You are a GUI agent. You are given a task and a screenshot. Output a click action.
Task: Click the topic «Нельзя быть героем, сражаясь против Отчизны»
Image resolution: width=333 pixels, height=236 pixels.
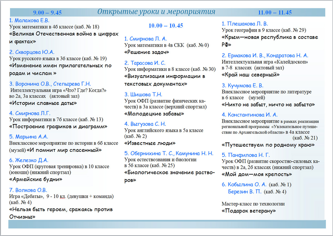coord(61,213)
